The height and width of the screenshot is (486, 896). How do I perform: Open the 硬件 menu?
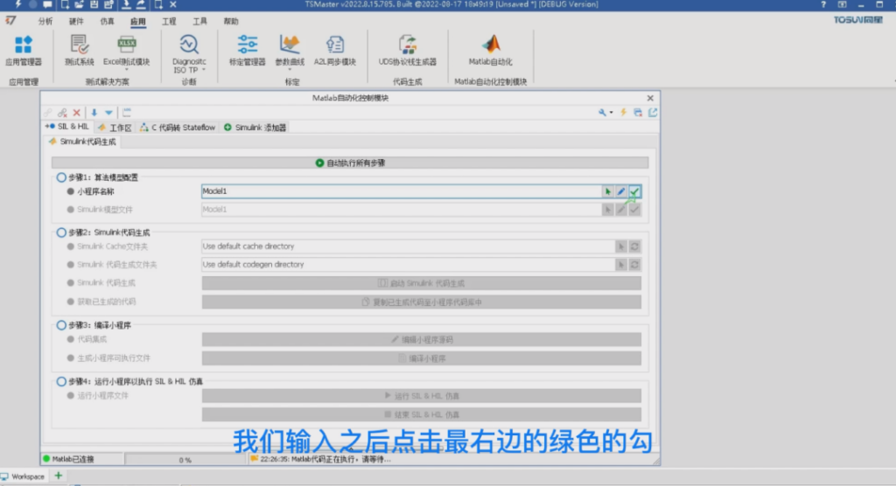pyautogui.click(x=76, y=21)
